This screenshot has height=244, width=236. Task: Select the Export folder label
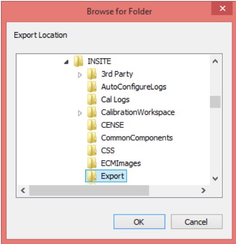tap(113, 176)
